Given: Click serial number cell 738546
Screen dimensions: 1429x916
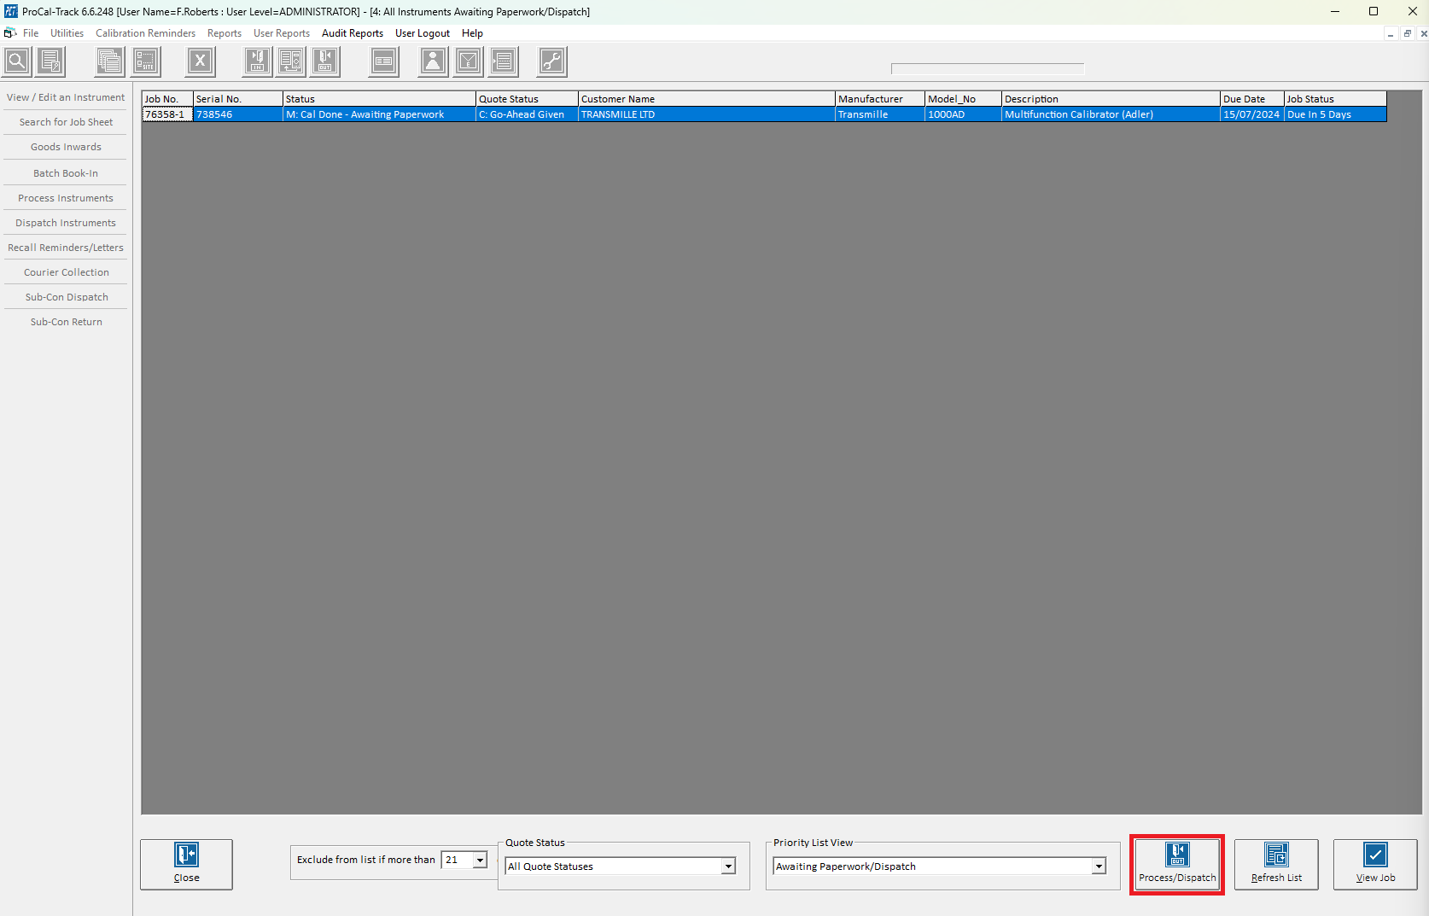Looking at the screenshot, I should (x=238, y=114).
